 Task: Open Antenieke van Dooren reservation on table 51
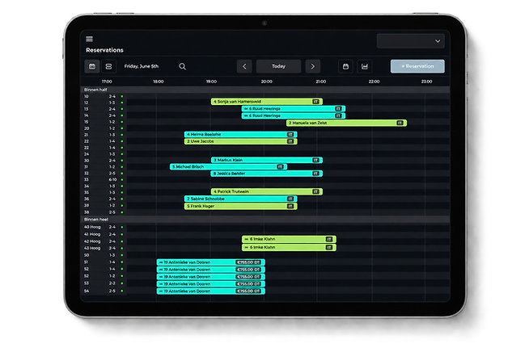[211, 262]
